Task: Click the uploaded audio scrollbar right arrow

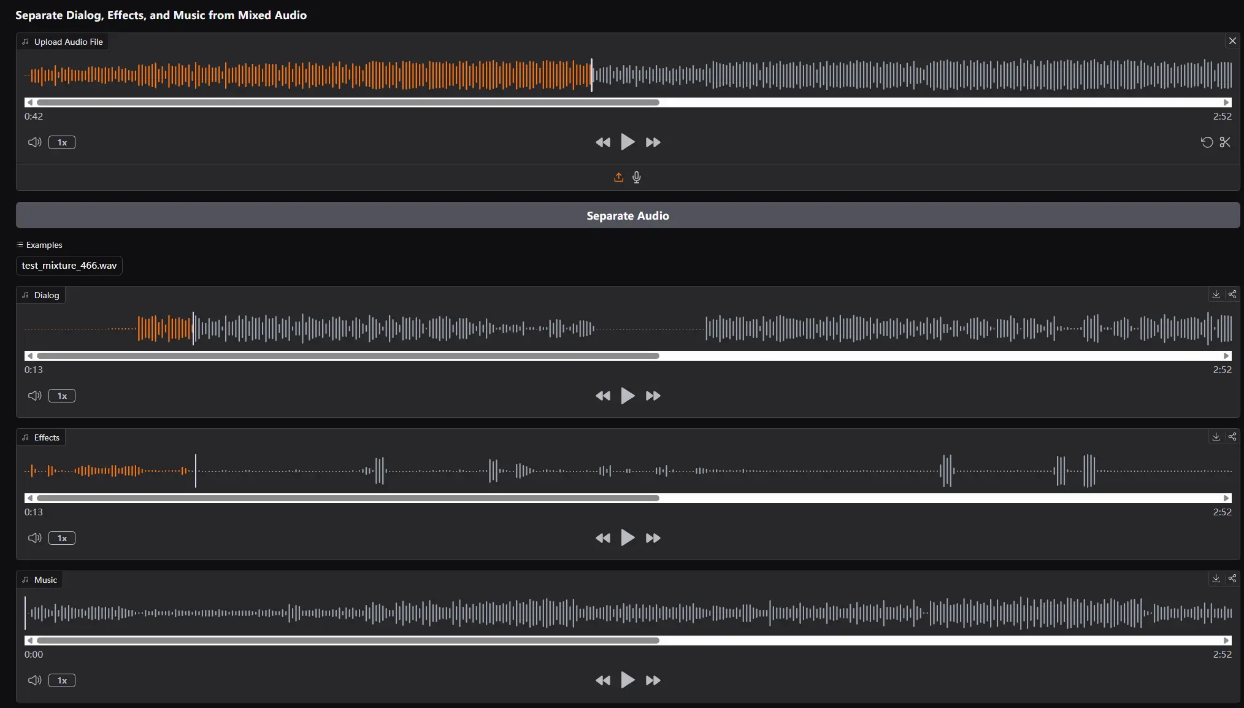Action: pos(1227,102)
